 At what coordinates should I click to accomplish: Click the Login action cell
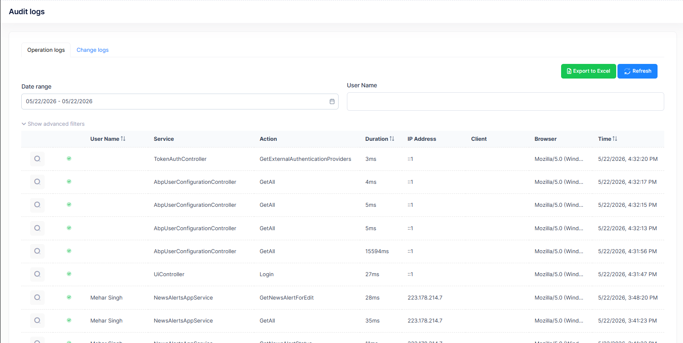click(267, 274)
